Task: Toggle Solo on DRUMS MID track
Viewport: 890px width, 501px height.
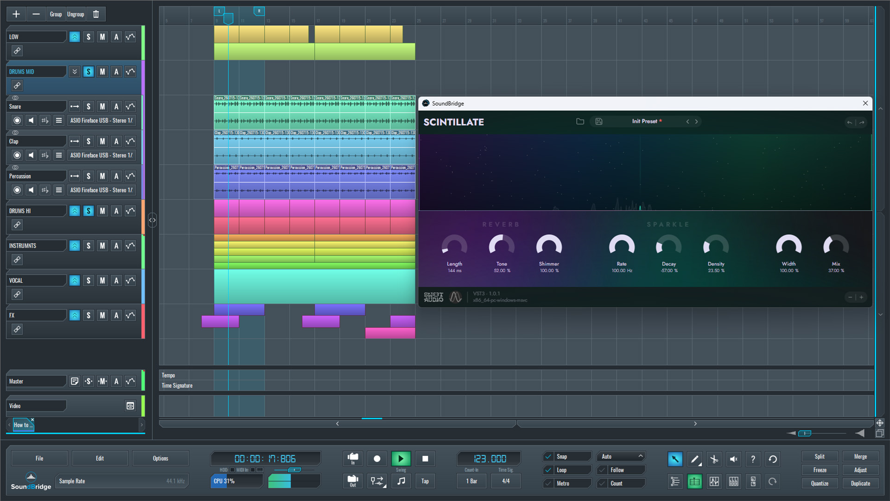Action: click(x=89, y=71)
